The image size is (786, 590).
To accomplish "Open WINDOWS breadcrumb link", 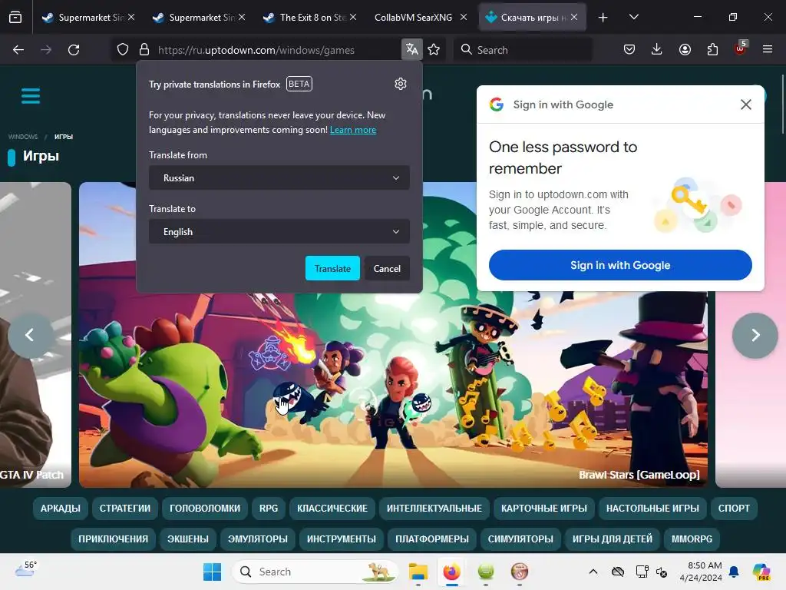I will coord(22,137).
